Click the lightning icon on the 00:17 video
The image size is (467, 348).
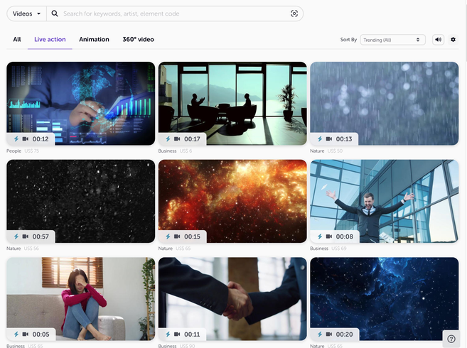168,138
